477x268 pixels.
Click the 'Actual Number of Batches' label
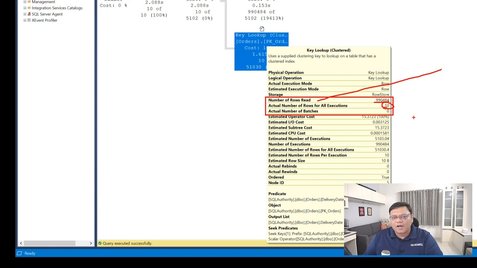coord(293,111)
